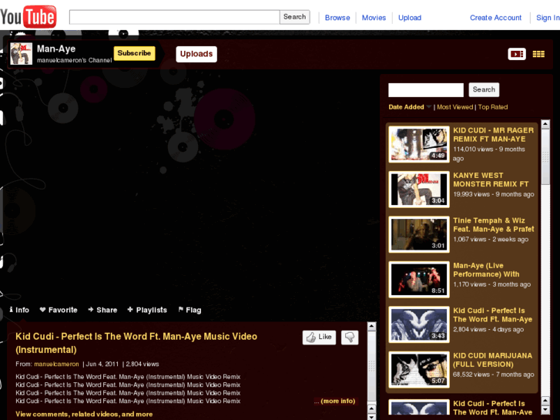Open the Playlists option
The image size is (560, 420).
[147, 310]
